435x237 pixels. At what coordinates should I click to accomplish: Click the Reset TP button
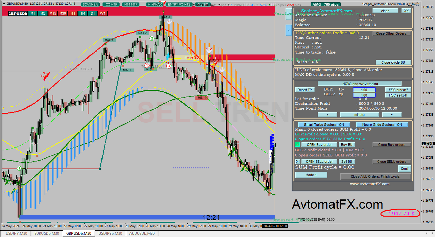tap(305, 90)
